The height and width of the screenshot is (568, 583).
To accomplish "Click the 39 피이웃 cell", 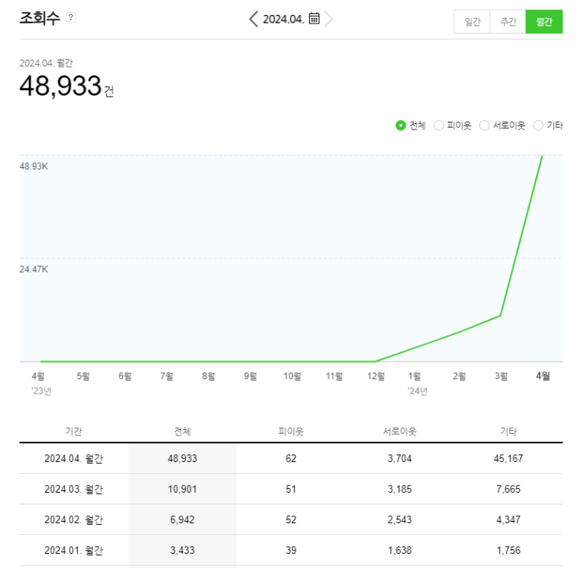I will (x=291, y=550).
